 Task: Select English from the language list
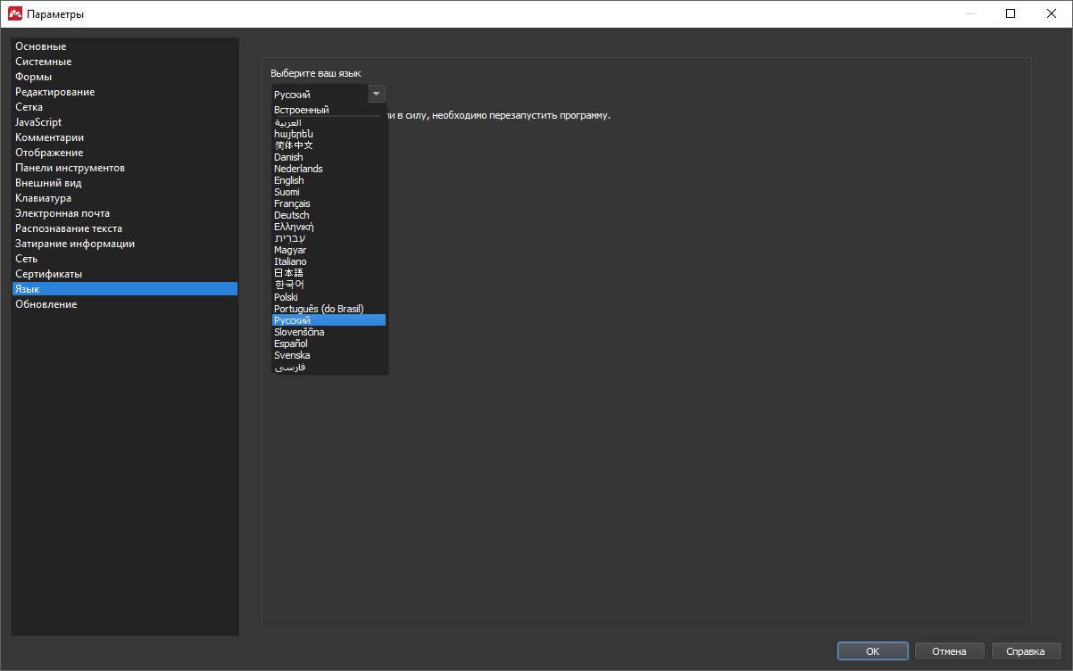pyautogui.click(x=289, y=180)
